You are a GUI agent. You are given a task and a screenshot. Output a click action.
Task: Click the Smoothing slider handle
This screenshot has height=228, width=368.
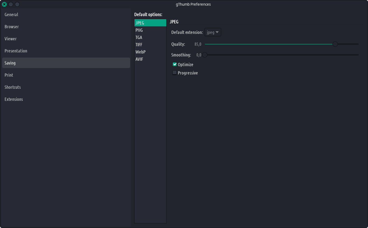point(205,55)
